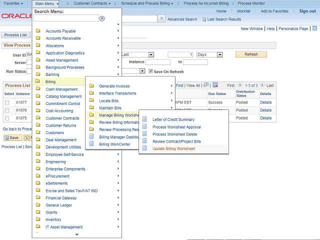Click the Last Search Results icon
Screen dimensions: 320x240
(204, 19)
